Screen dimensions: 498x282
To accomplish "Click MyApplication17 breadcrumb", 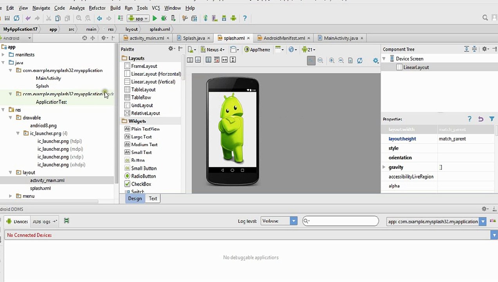I will click(x=20, y=29).
